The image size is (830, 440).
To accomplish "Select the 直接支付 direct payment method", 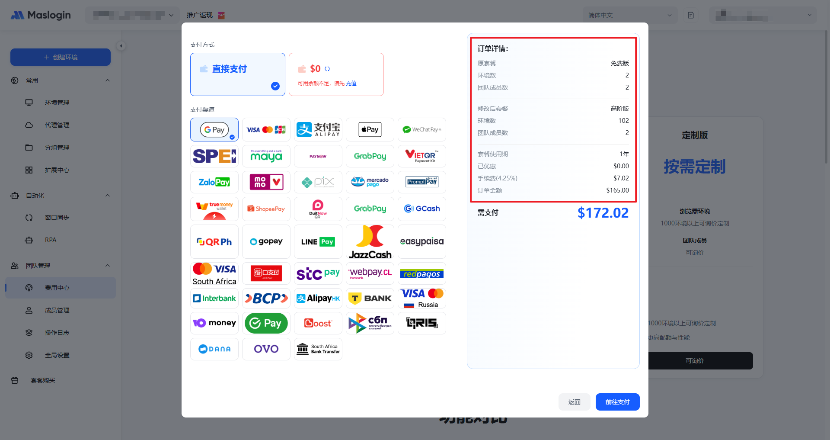I will point(237,74).
